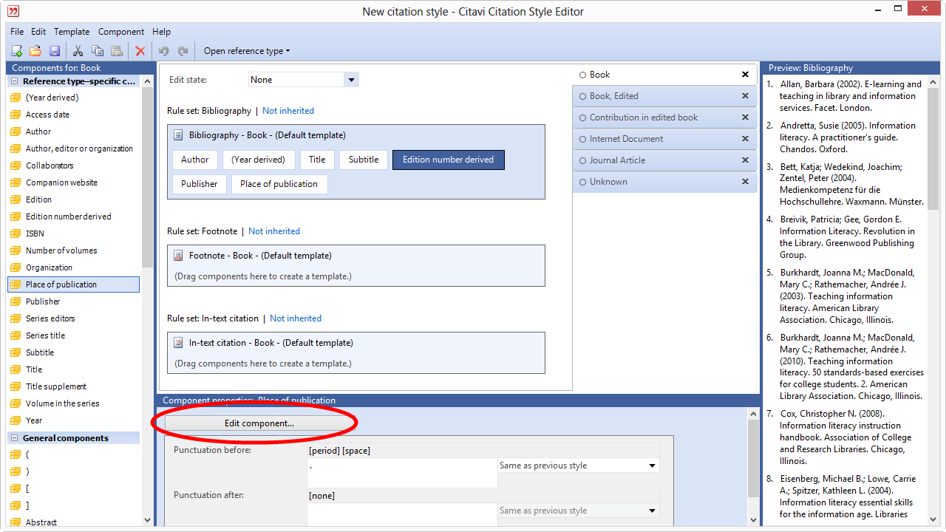The image size is (946, 532).
Task: Click icon beside Volume in the series
Action: 15,403
